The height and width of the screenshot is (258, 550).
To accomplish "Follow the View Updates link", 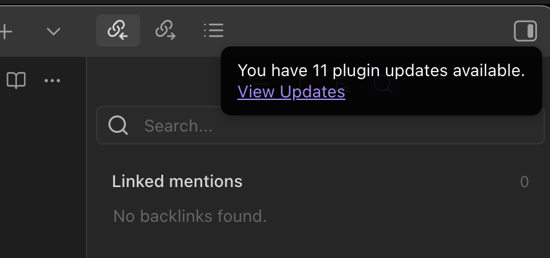I will [291, 92].
